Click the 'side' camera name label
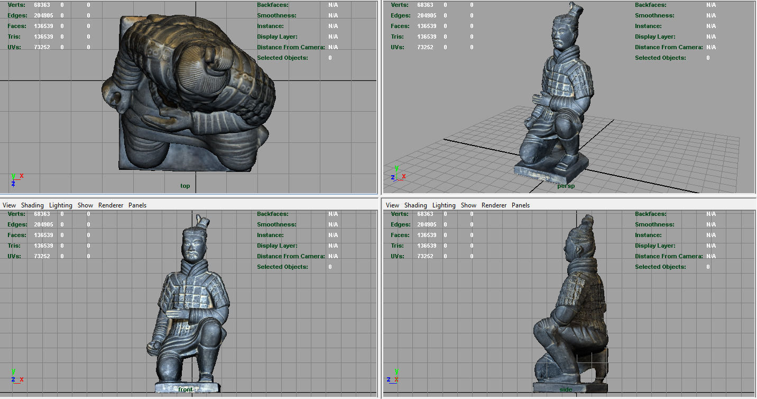The height and width of the screenshot is (399, 757). [566, 389]
